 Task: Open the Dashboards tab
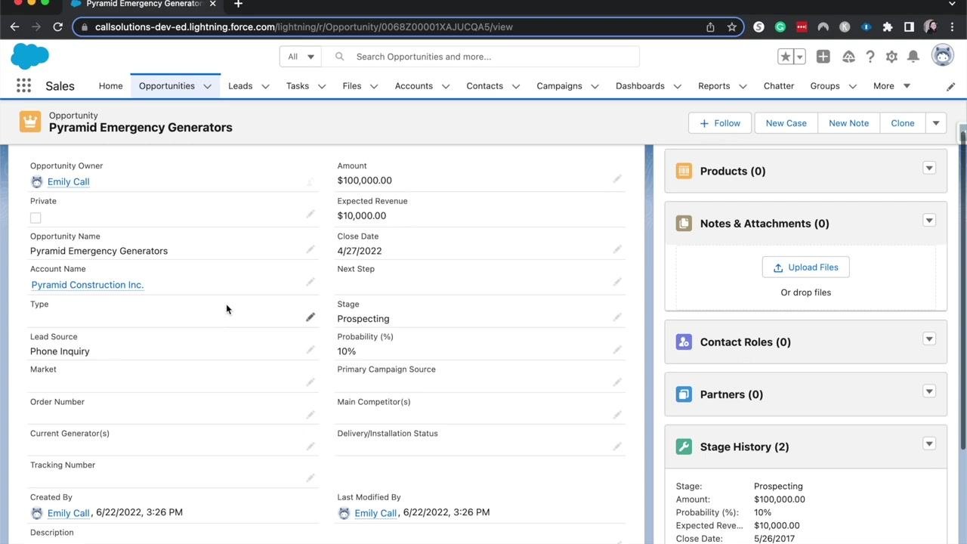click(640, 86)
